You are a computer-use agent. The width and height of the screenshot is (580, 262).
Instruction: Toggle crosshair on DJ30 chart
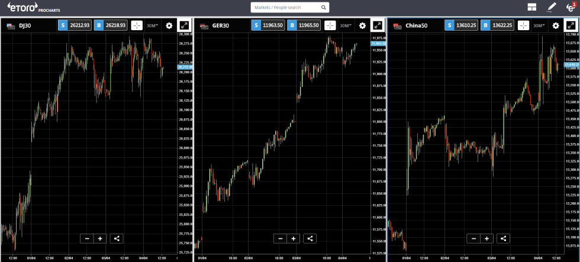point(137,25)
